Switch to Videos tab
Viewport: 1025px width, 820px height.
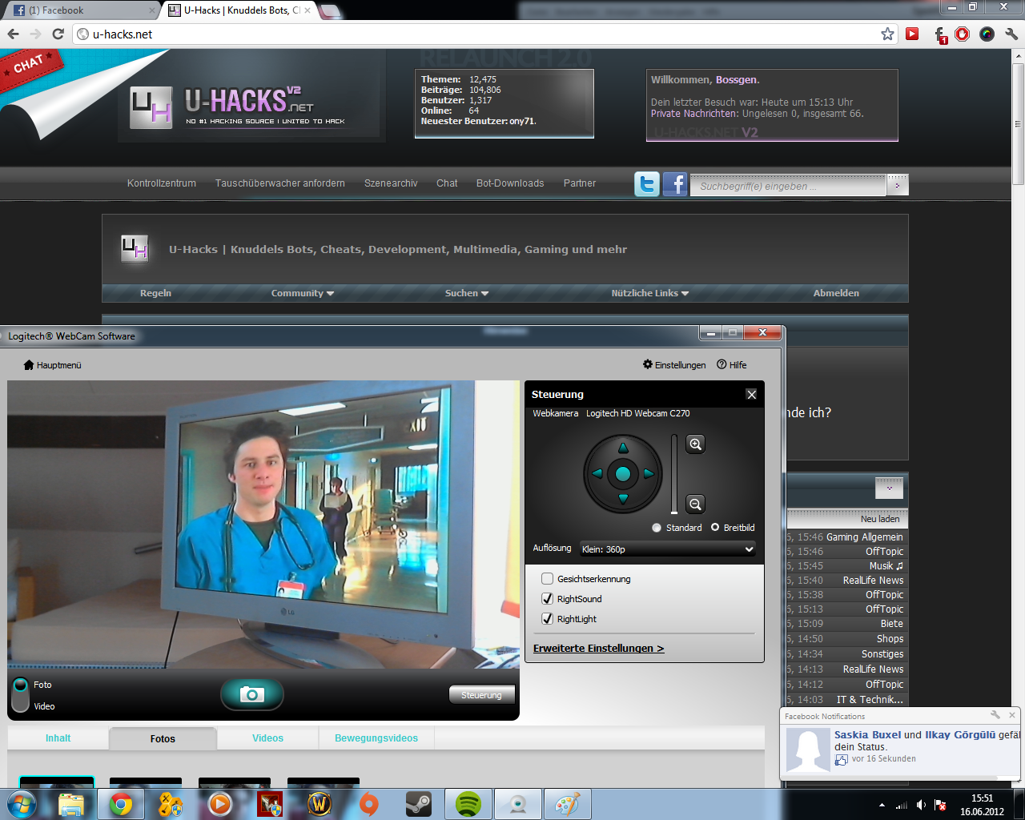[x=267, y=738]
